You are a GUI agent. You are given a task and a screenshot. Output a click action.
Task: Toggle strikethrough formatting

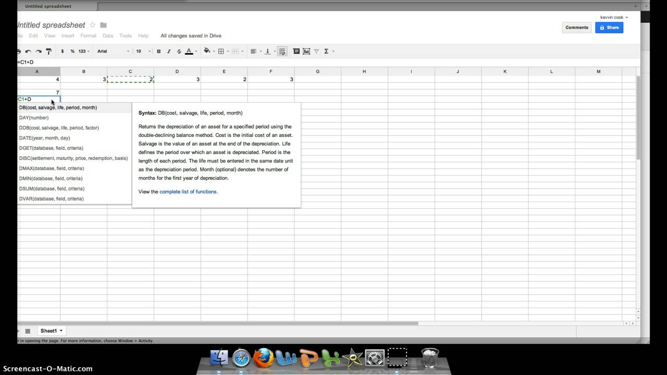click(179, 51)
